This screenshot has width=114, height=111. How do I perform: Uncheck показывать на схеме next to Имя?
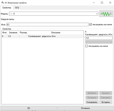(x=91, y=24)
